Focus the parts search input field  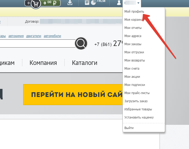tap(37, 43)
